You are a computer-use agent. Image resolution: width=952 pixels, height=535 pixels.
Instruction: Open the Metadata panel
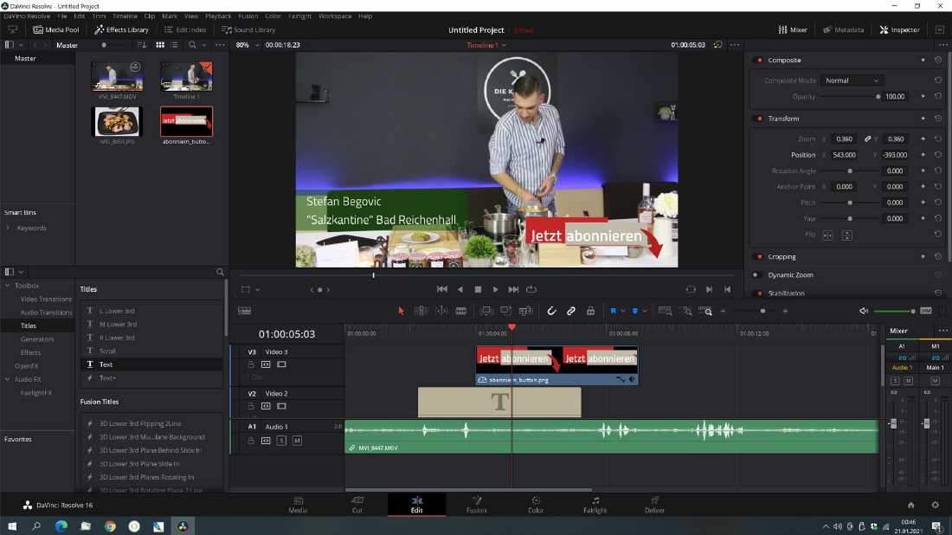(843, 29)
